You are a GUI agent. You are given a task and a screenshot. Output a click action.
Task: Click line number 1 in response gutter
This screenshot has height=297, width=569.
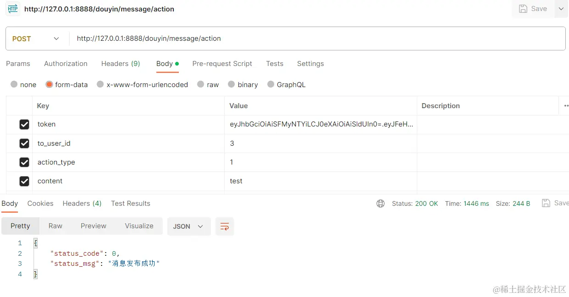pos(20,243)
